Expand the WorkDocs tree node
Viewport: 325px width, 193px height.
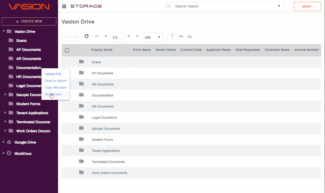[3, 153]
